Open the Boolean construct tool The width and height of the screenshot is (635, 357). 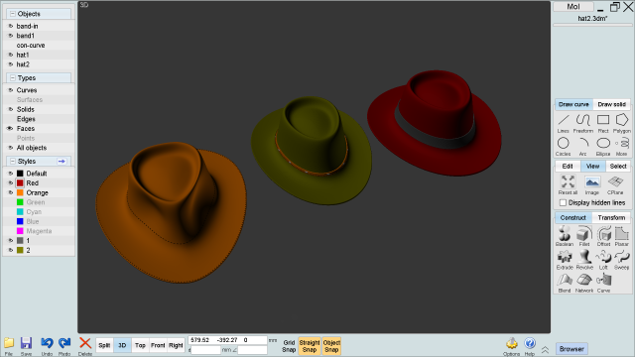click(565, 236)
